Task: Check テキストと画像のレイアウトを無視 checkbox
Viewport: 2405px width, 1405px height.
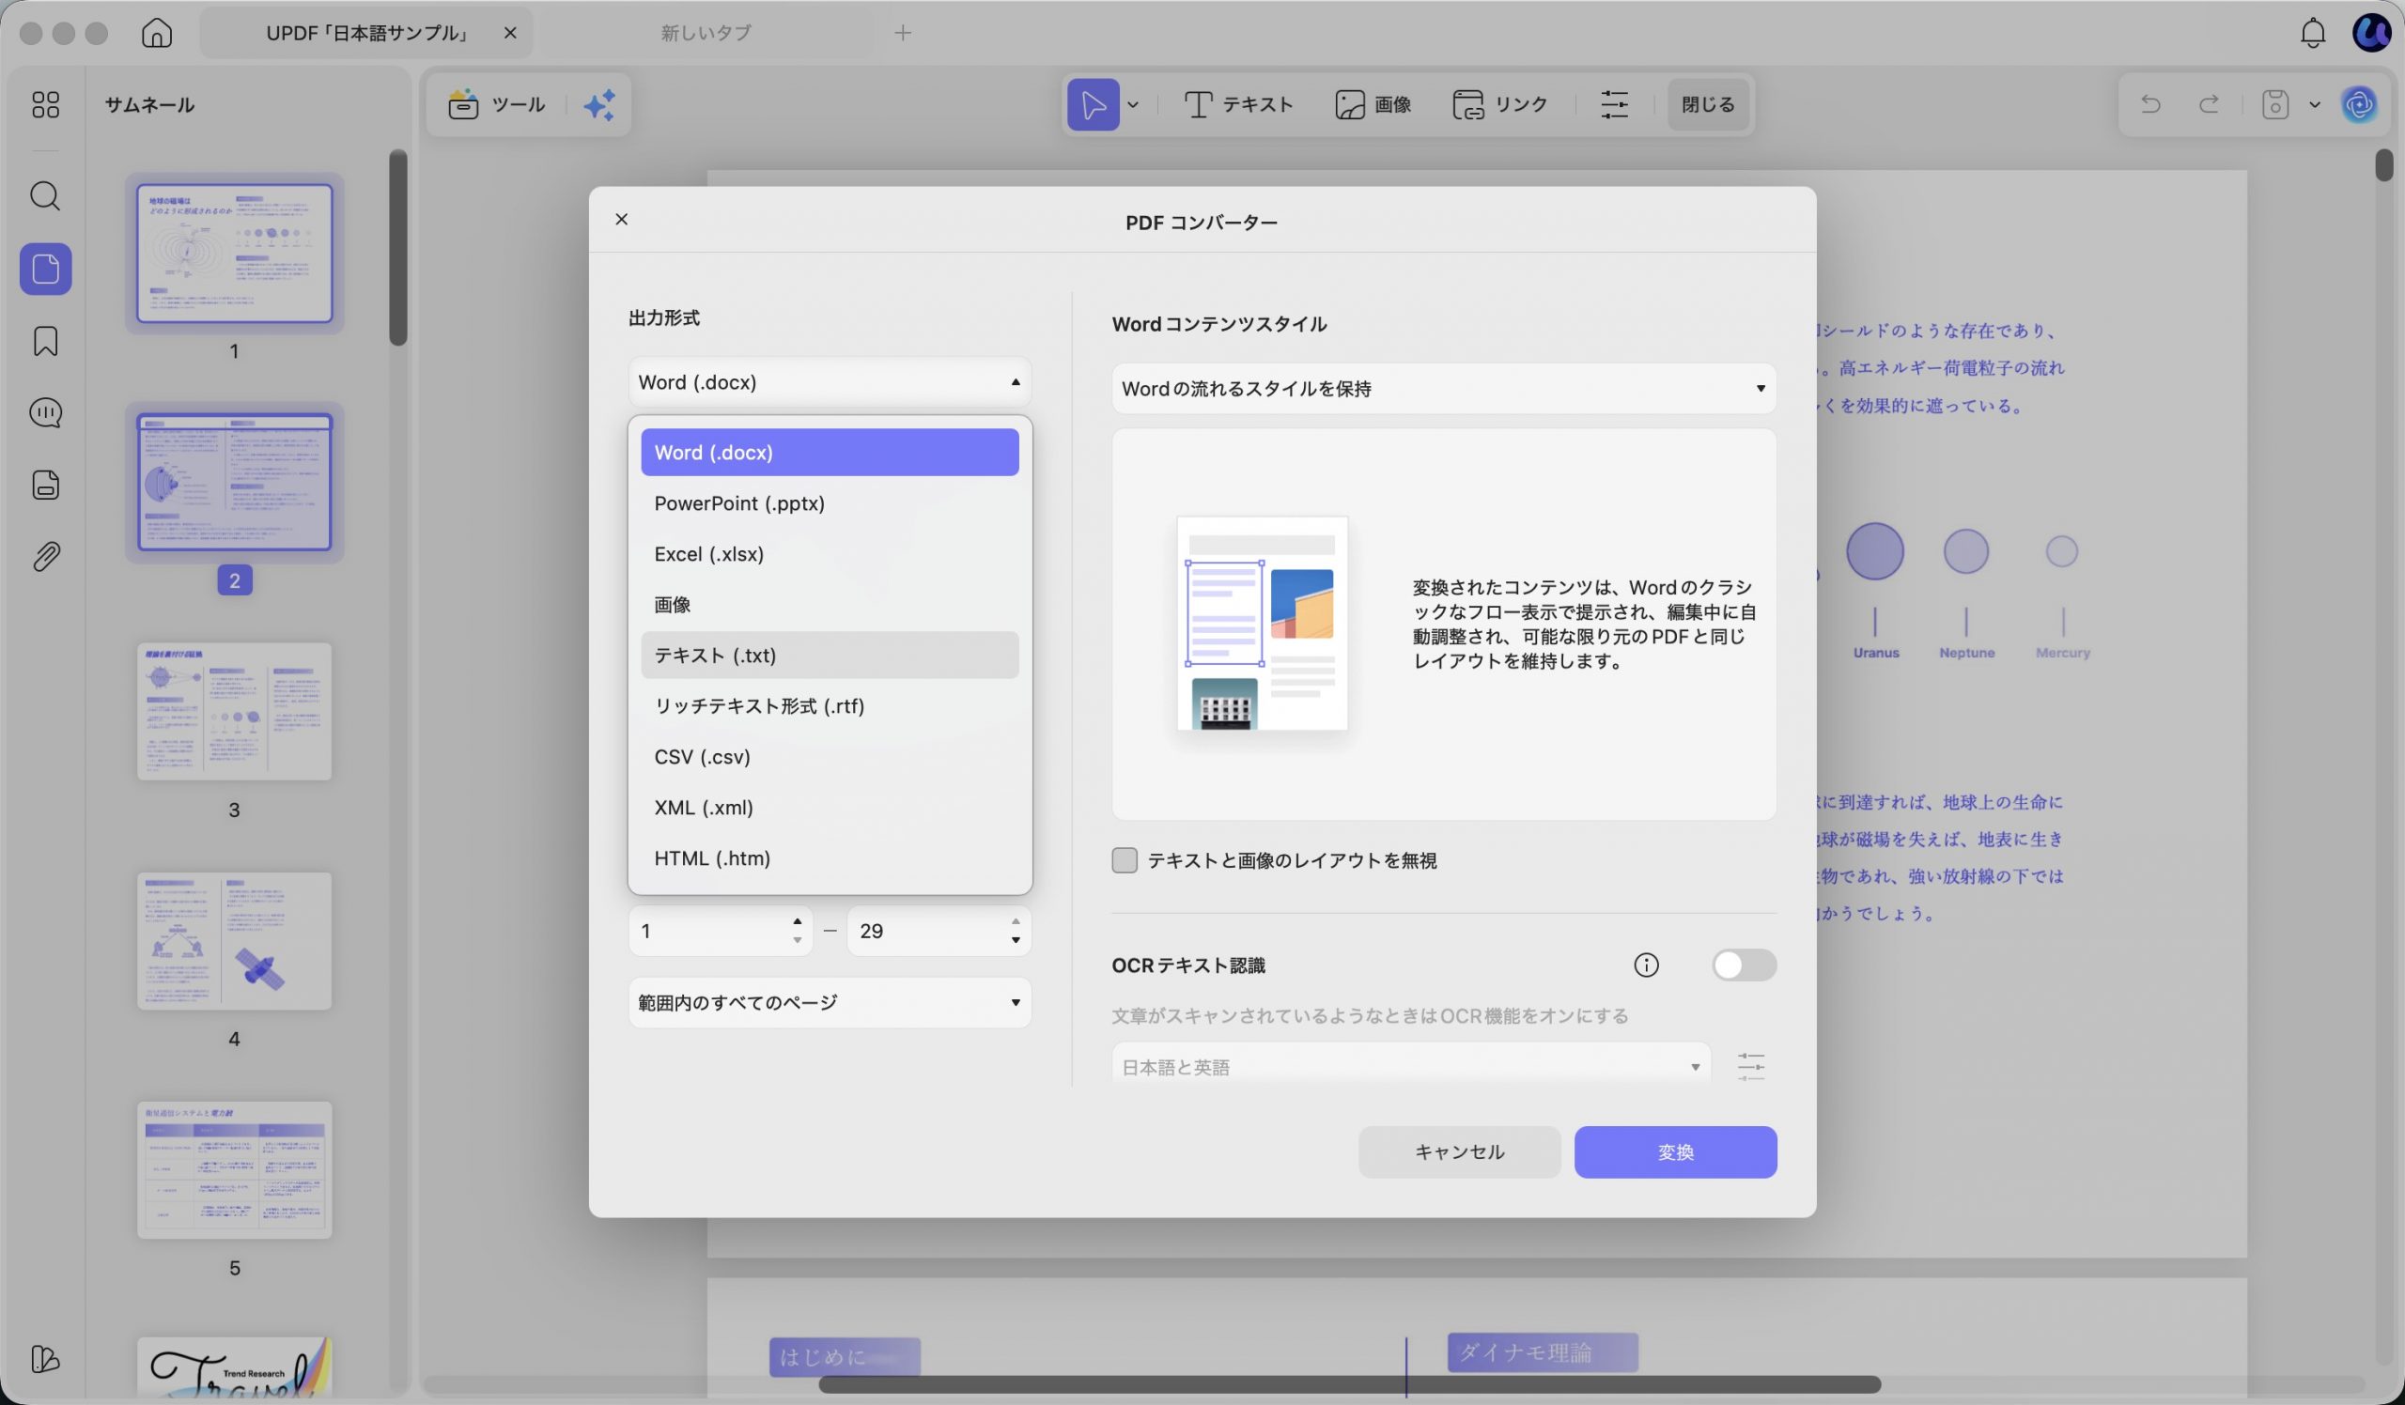Action: 1125,860
